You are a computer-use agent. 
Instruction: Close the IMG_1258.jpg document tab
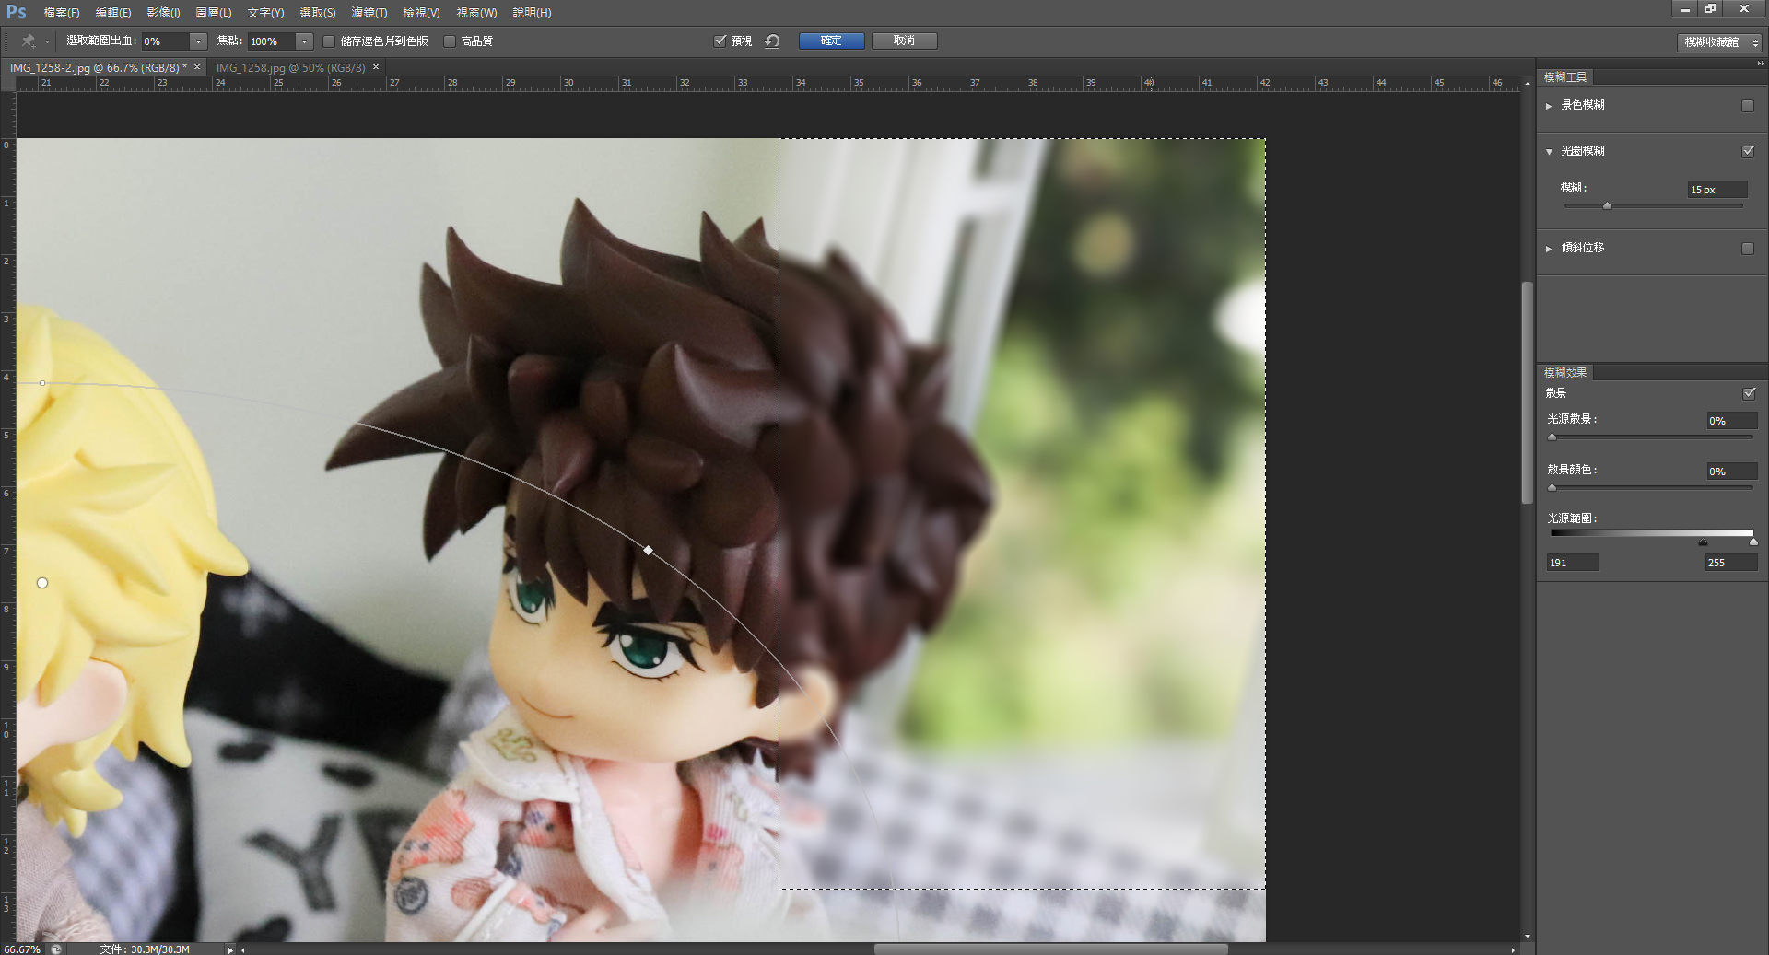click(x=376, y=67)
